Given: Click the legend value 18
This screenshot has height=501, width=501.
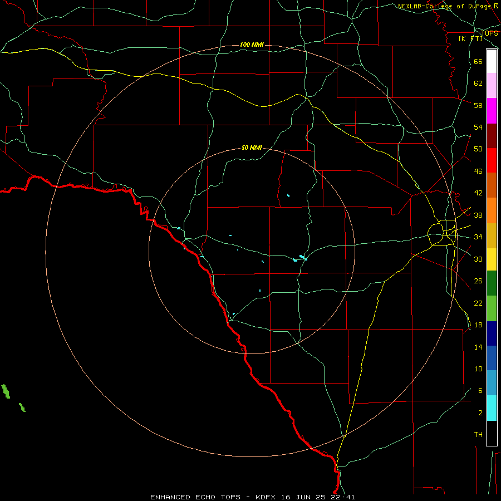Looking at the screenshot, I should (478, 325).
